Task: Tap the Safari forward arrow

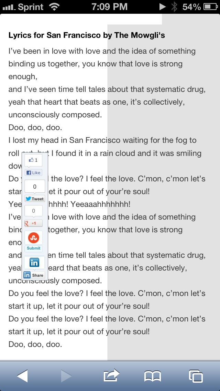Action: (66, 376)
